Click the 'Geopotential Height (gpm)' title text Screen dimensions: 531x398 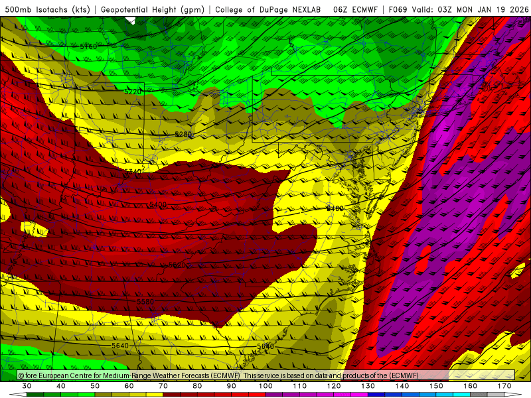[153, 9]
